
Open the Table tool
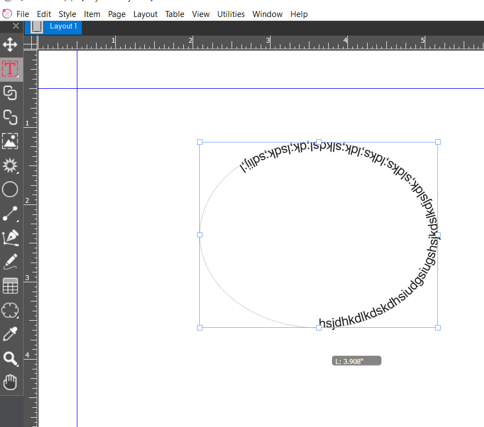pyautogui.click(x=11, y=286)
